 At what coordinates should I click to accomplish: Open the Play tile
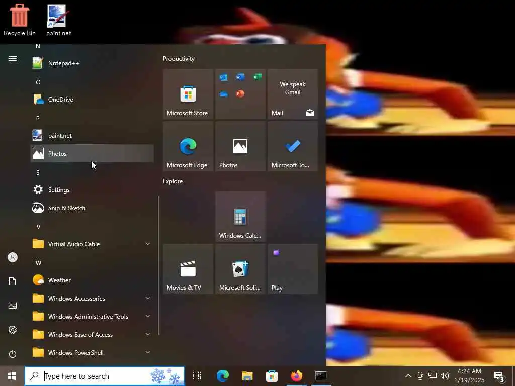click(x=293, y=269)
